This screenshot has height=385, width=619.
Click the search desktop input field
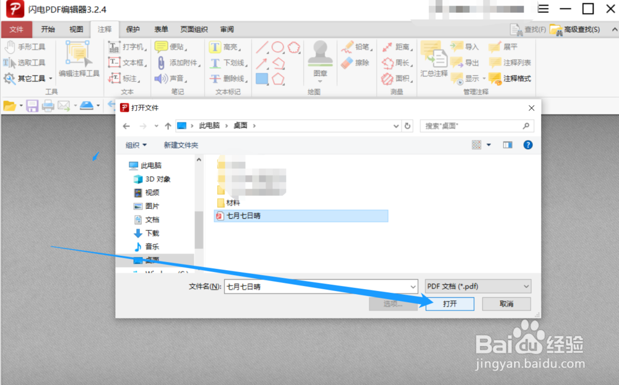pos(477,126)
